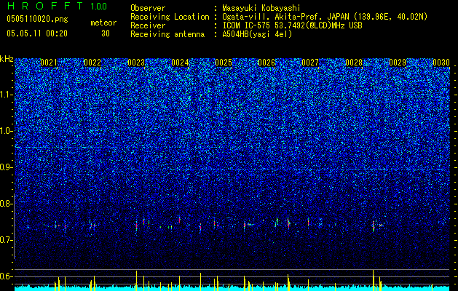The image size is (458, 291).
Task: Select the 0.9 frequency axis label
Action: tap(7, 167)
